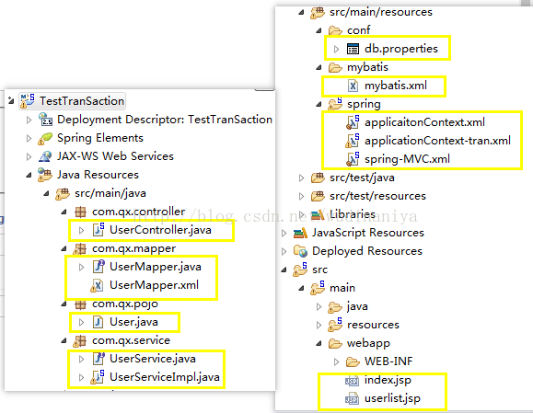Image resolution: width=533 pixels, height=413 pixels.
Task: Expand the src/test/resources folder
Action: click(302, 196)
